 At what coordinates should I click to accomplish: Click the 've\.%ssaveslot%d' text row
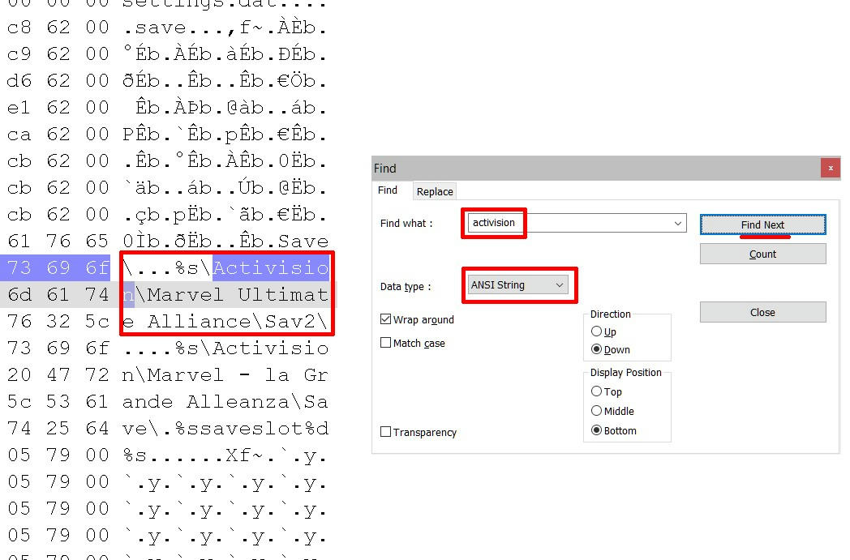[x=225, y=429]
